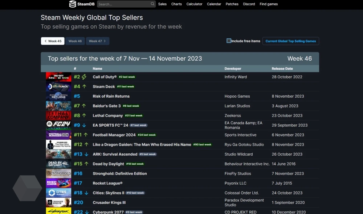This screenshot has width=363, height=214.
Task: Open the Sales menu item
Action: [162, 4]
